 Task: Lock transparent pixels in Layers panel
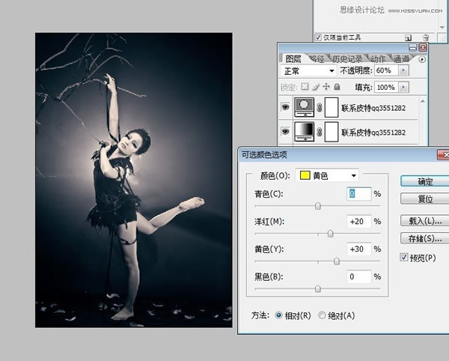305,87
